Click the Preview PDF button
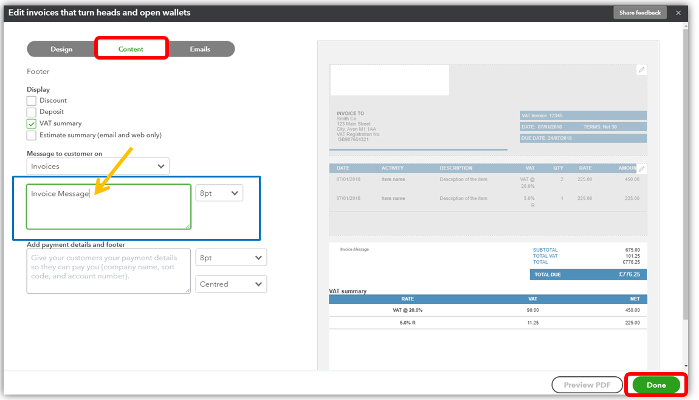The height and width of the screenshot is (400, 699). (x=587, y=385)
